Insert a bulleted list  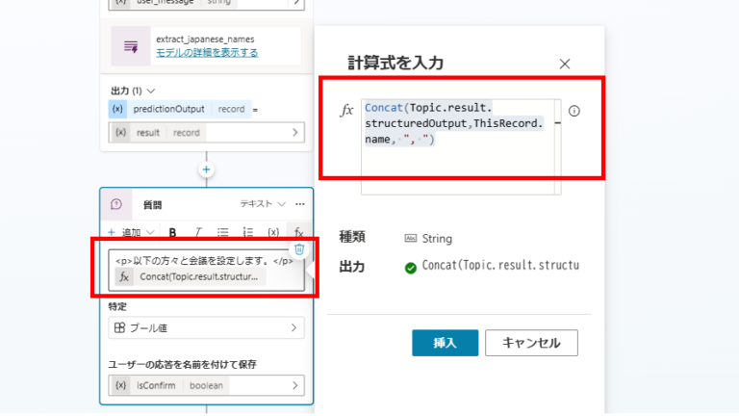coord(223,232)
